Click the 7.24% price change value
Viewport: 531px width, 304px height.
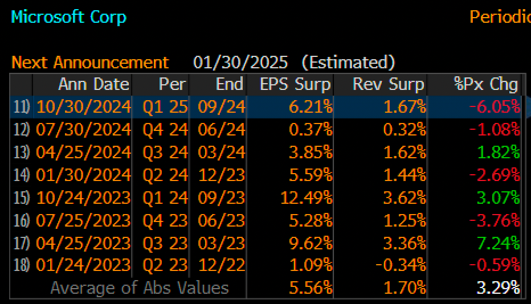point(498,243)
